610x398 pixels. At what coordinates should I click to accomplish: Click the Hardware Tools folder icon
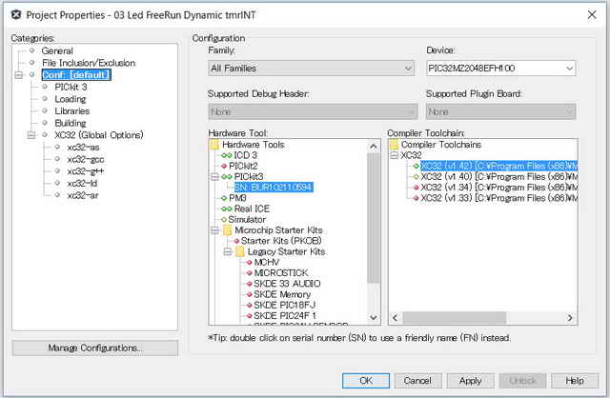pos(214,145)
